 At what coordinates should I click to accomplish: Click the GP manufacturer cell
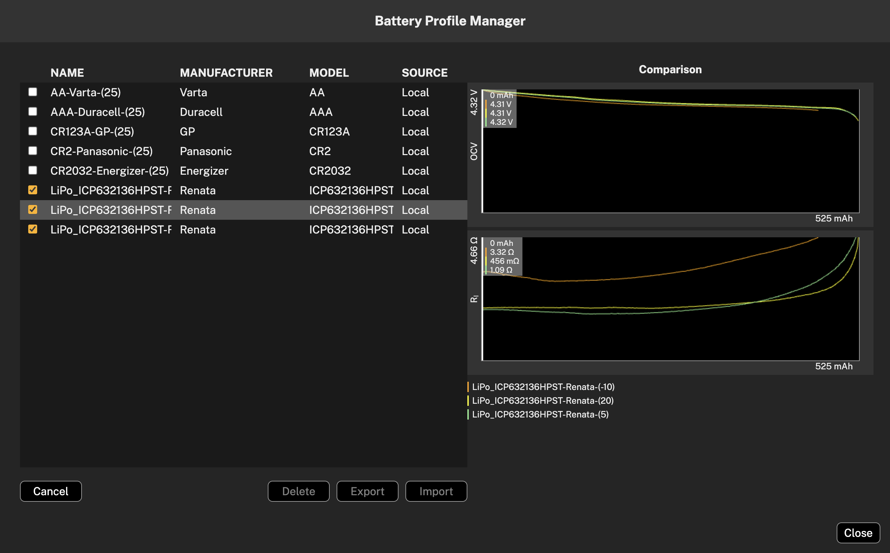tap(187, 132)
